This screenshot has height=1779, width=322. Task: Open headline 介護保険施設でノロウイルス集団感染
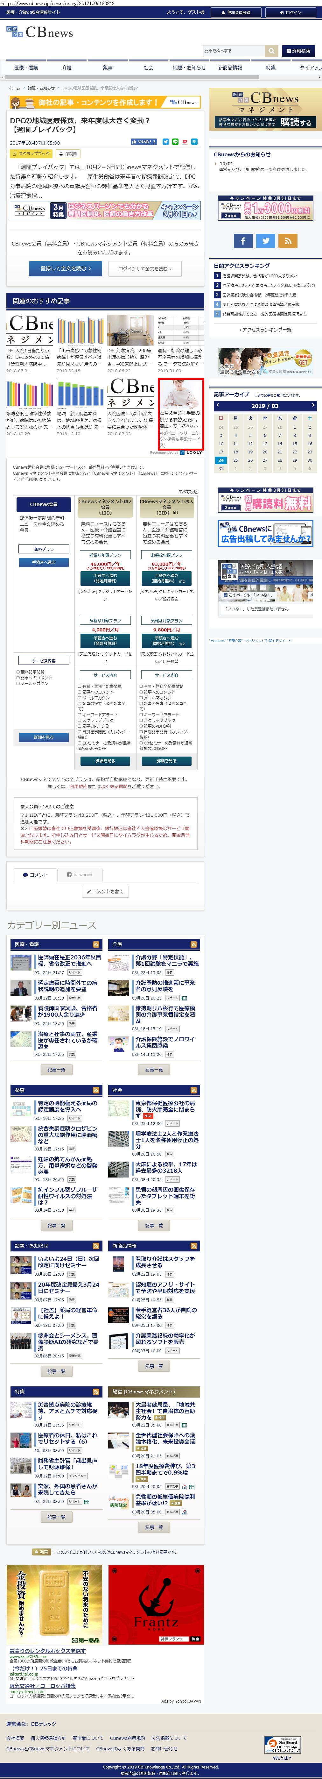click(165, 1042)
